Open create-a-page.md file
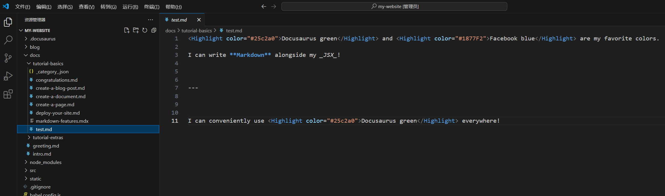 click(88, 104)
